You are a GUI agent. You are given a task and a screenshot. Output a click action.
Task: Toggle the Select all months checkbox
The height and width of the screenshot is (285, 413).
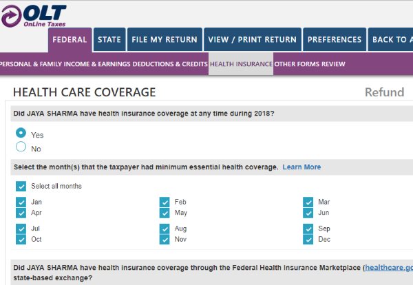(x=21, y=187)
